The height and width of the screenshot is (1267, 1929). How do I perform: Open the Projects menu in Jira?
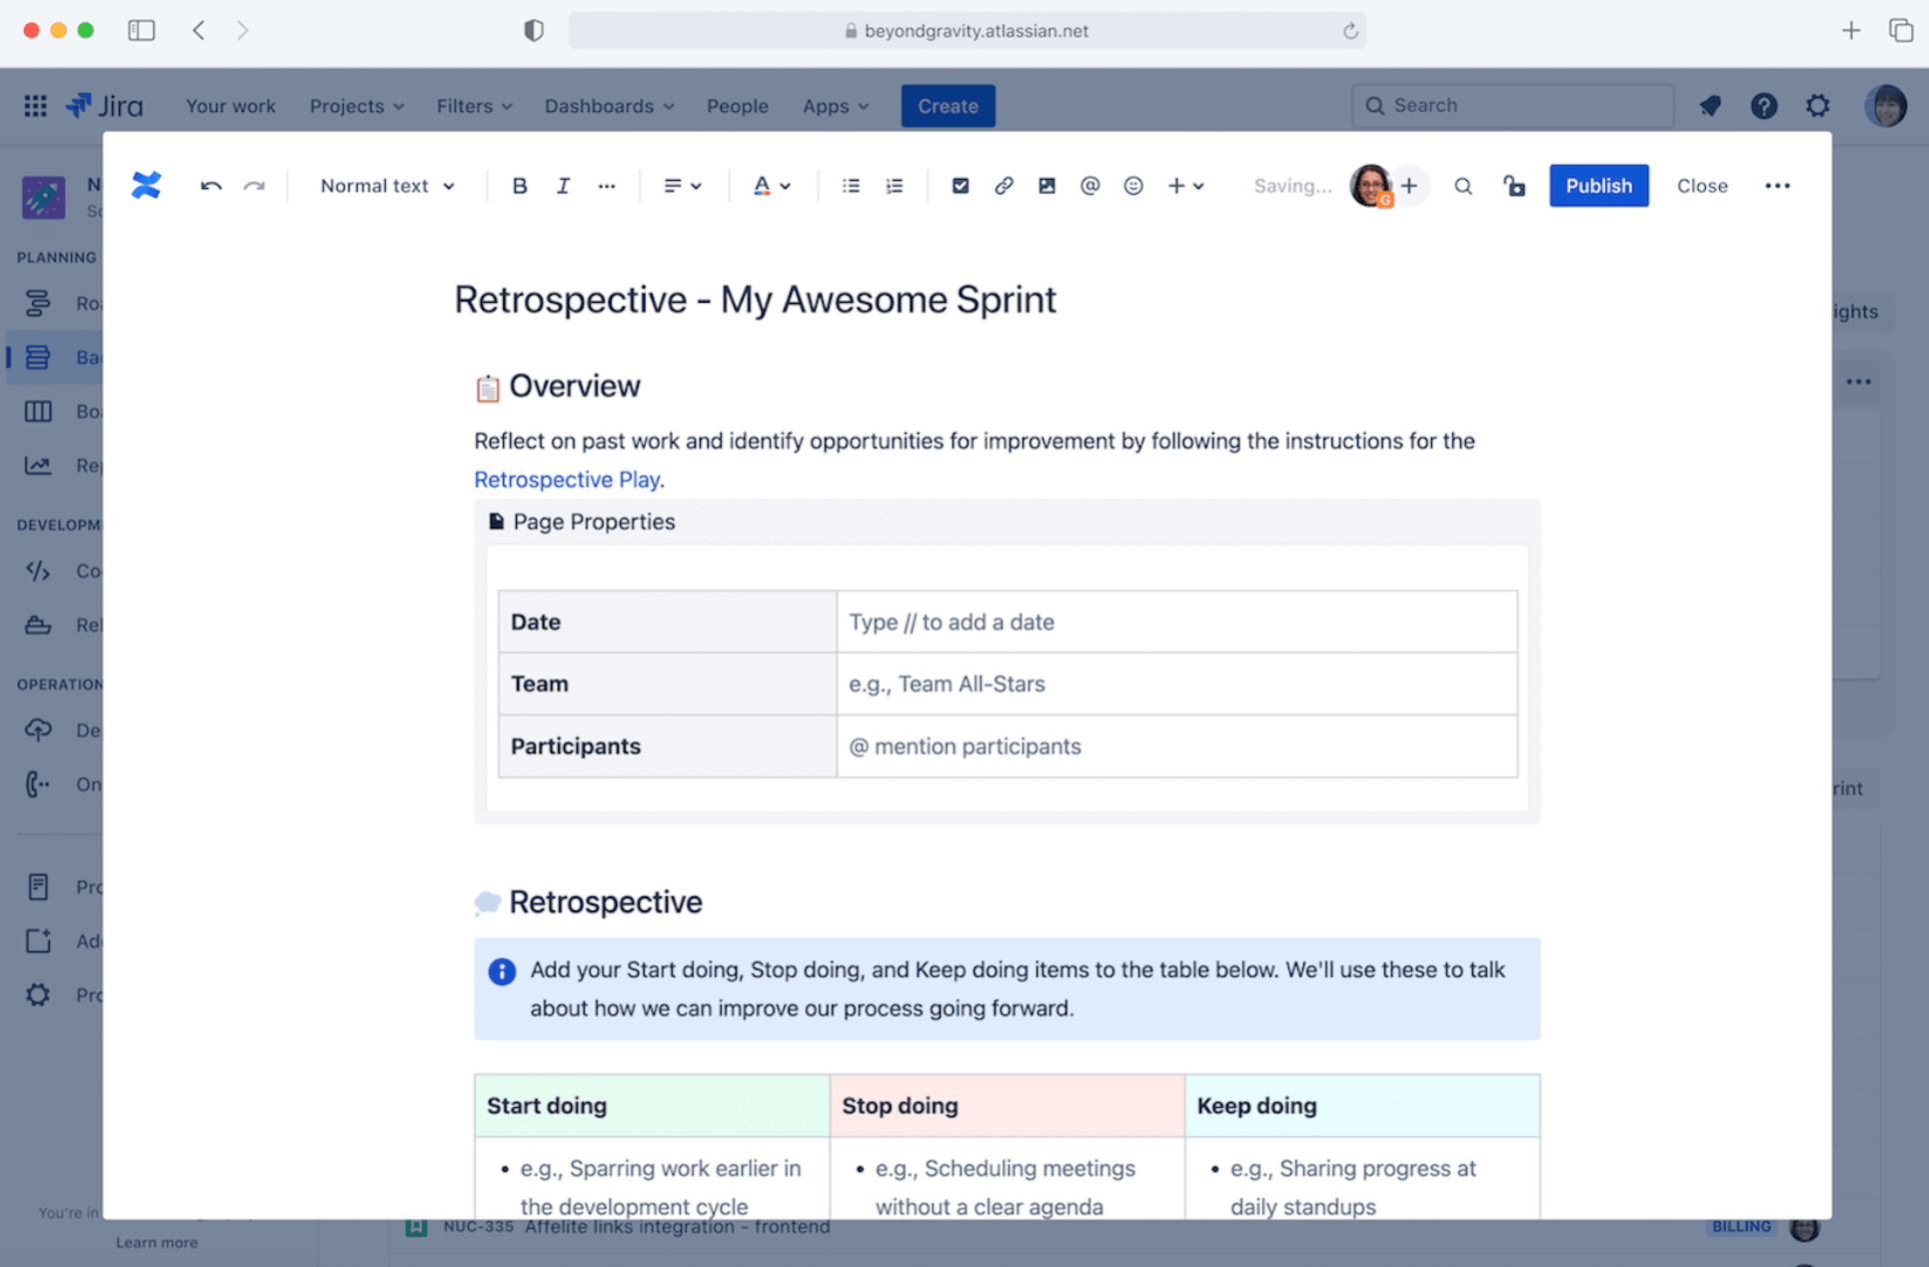(x=356, y=106)
